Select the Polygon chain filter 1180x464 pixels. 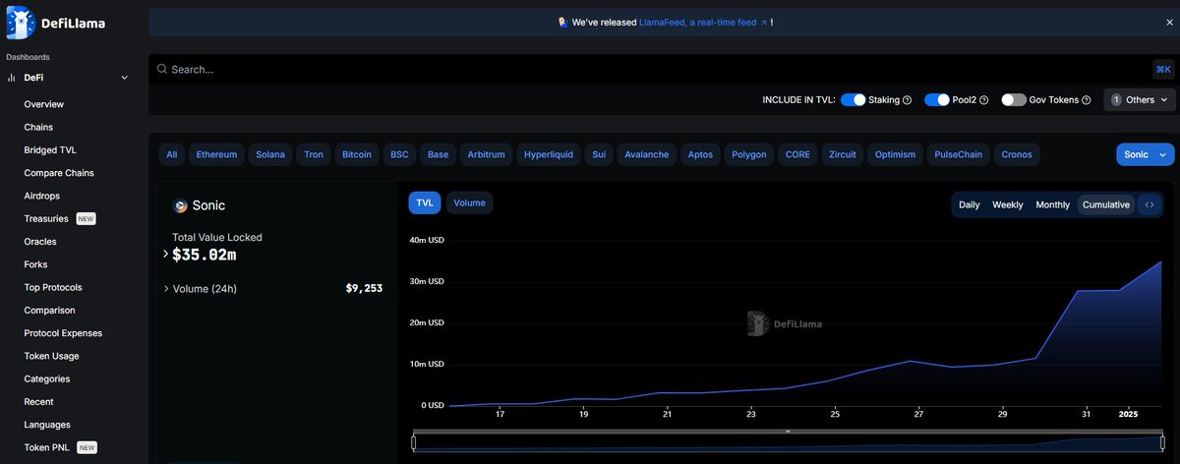tap(749, 154)
